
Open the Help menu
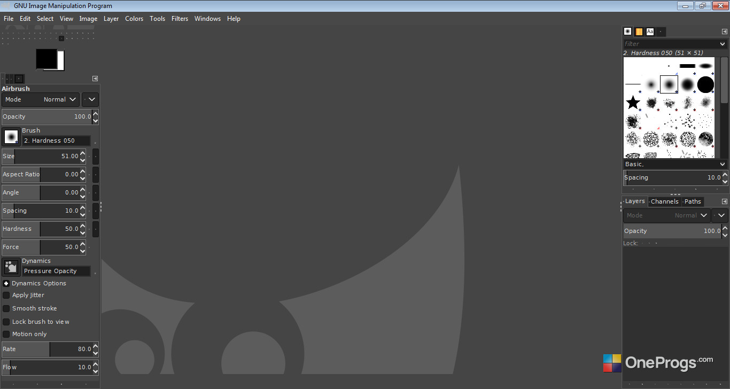(234, 19)
